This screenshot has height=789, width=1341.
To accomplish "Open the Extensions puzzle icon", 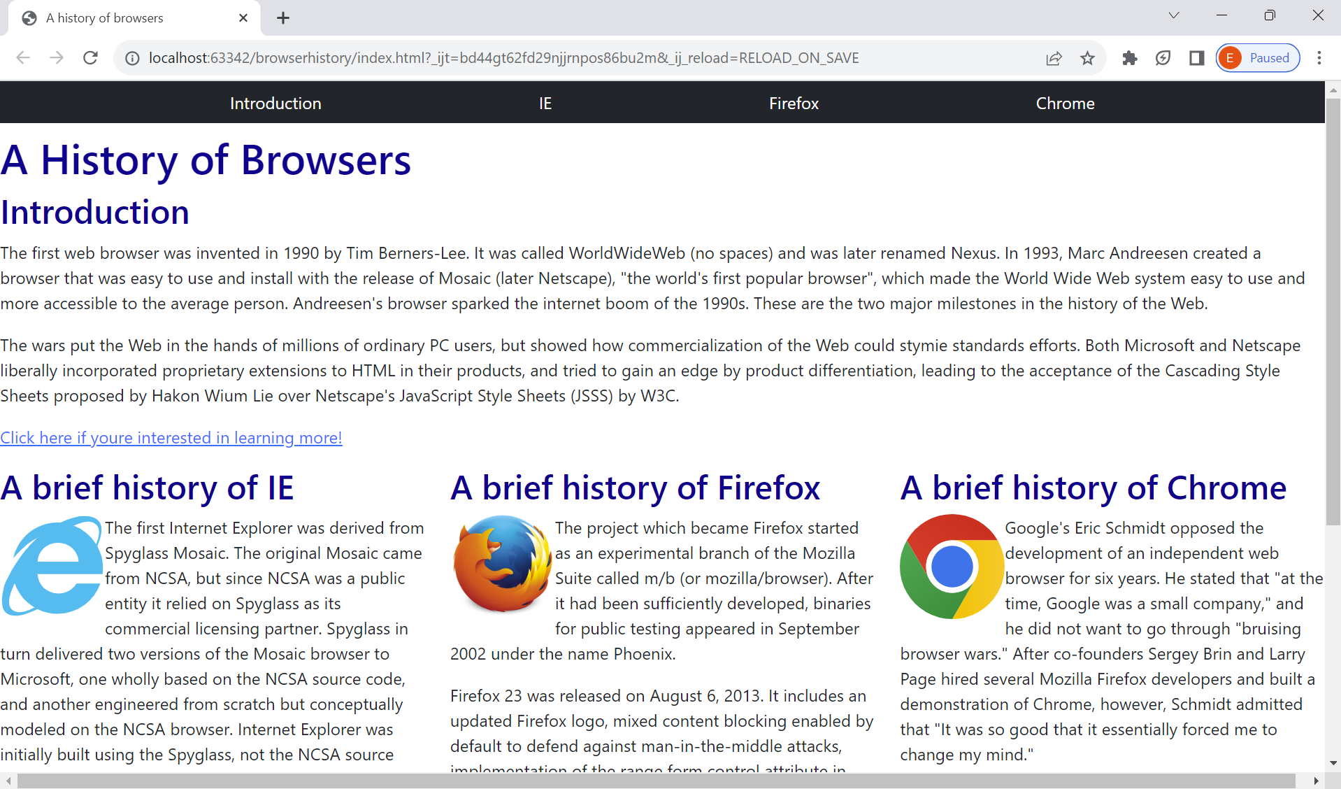I will click(x=1129, y=58).
